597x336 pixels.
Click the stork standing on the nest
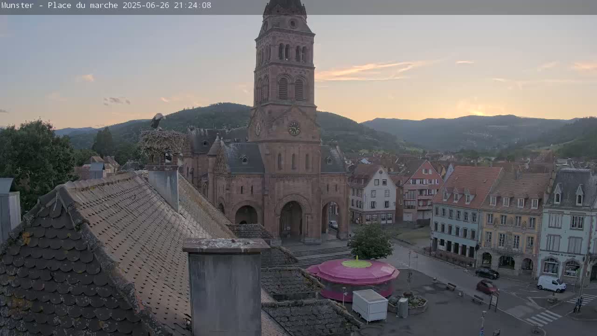point(157,120)
